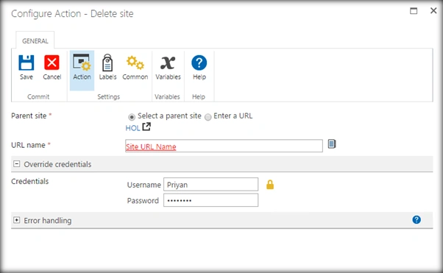
Task: Click the URL name input field
Action: coord(224,146)
